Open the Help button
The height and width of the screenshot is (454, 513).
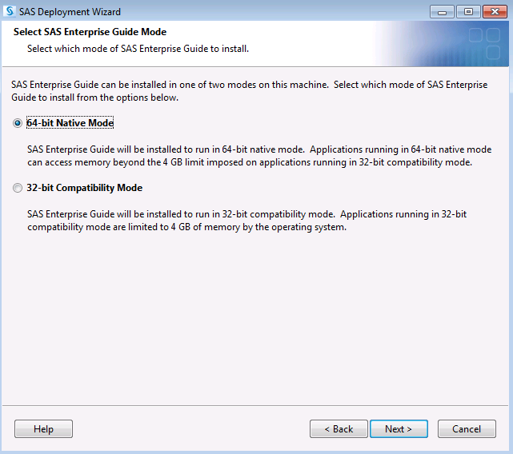coord(43,429)
